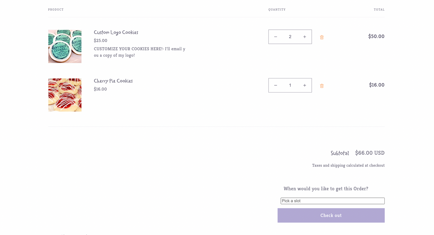The image size is (434, 235).
Task: Select the Custom Logo Cookies quantity field
Action: (290, 37)
